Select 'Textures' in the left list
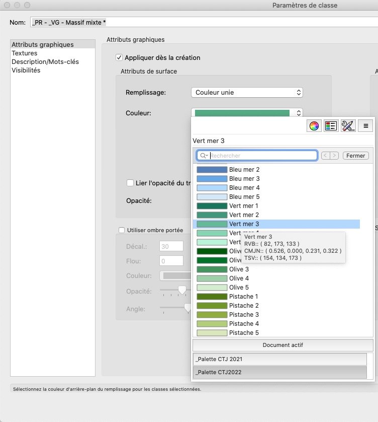378x422 pixels. point(25,53)
